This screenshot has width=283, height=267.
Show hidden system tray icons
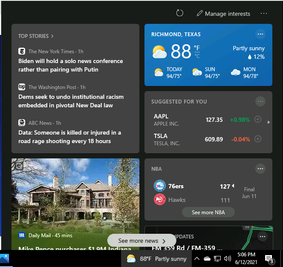[197, 259]
